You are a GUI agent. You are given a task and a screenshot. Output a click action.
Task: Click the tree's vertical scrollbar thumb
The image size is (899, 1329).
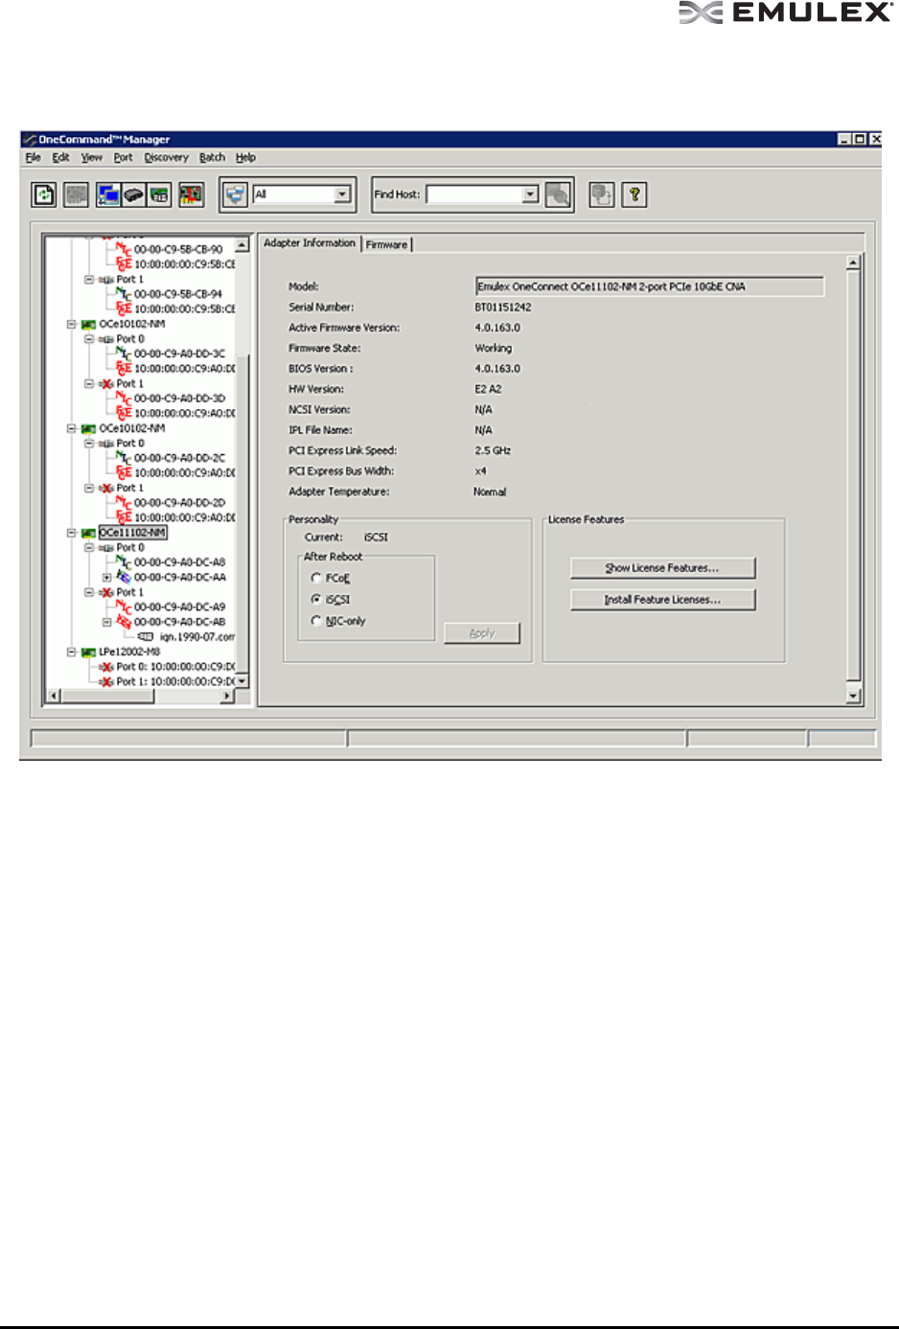(x=242, y=513)
